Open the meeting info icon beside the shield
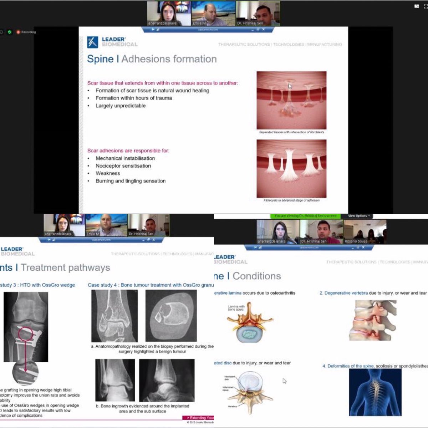This screenshot has height=428, width=428. pyautogui.click(x=1, y=32)
